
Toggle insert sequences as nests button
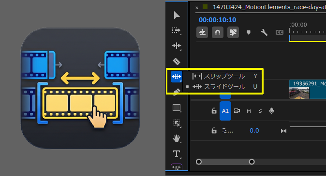[x=202, y=32]
